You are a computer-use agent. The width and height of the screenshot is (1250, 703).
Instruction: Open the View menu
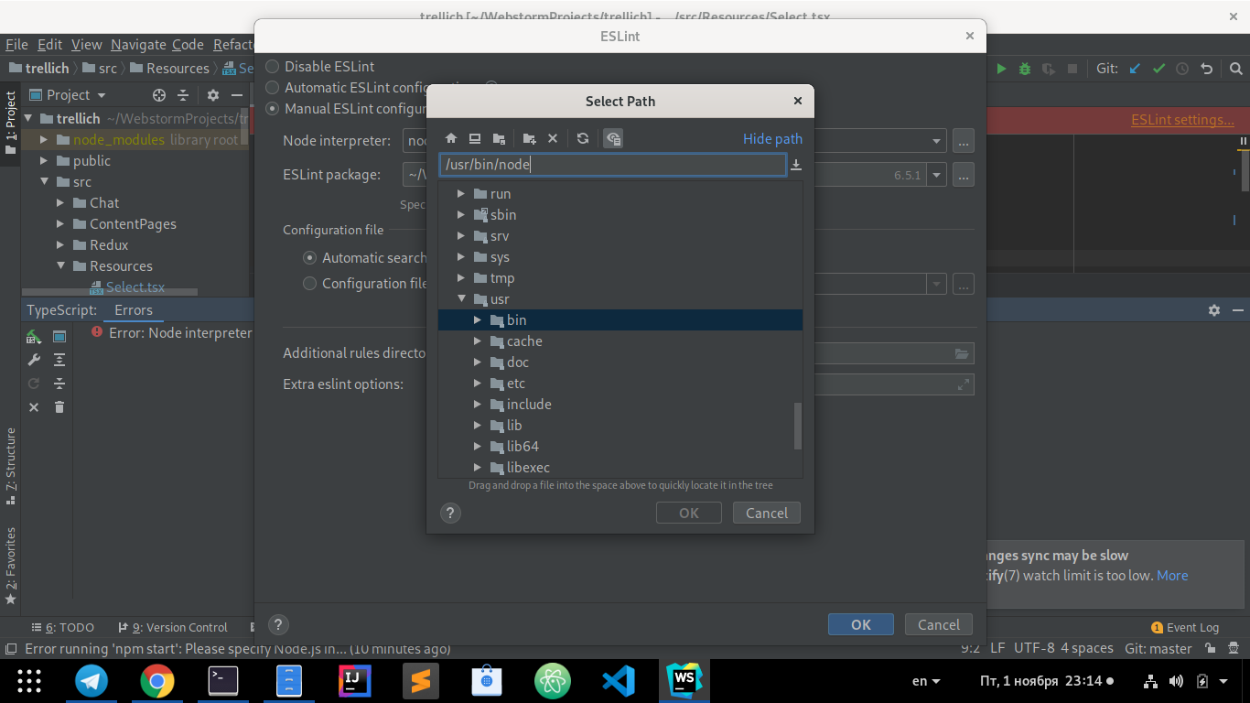87,44
